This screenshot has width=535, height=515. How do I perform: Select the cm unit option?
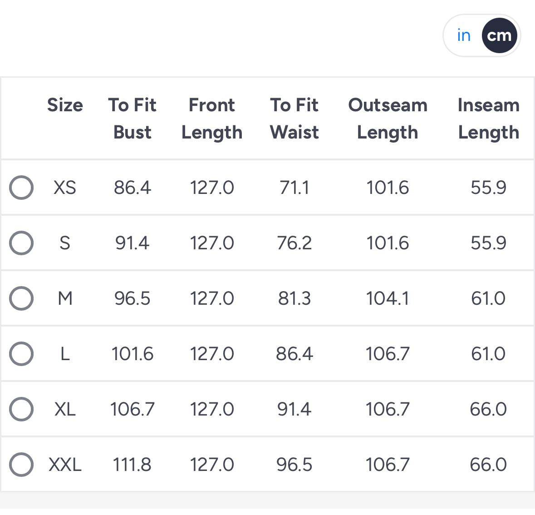(499, 35)
